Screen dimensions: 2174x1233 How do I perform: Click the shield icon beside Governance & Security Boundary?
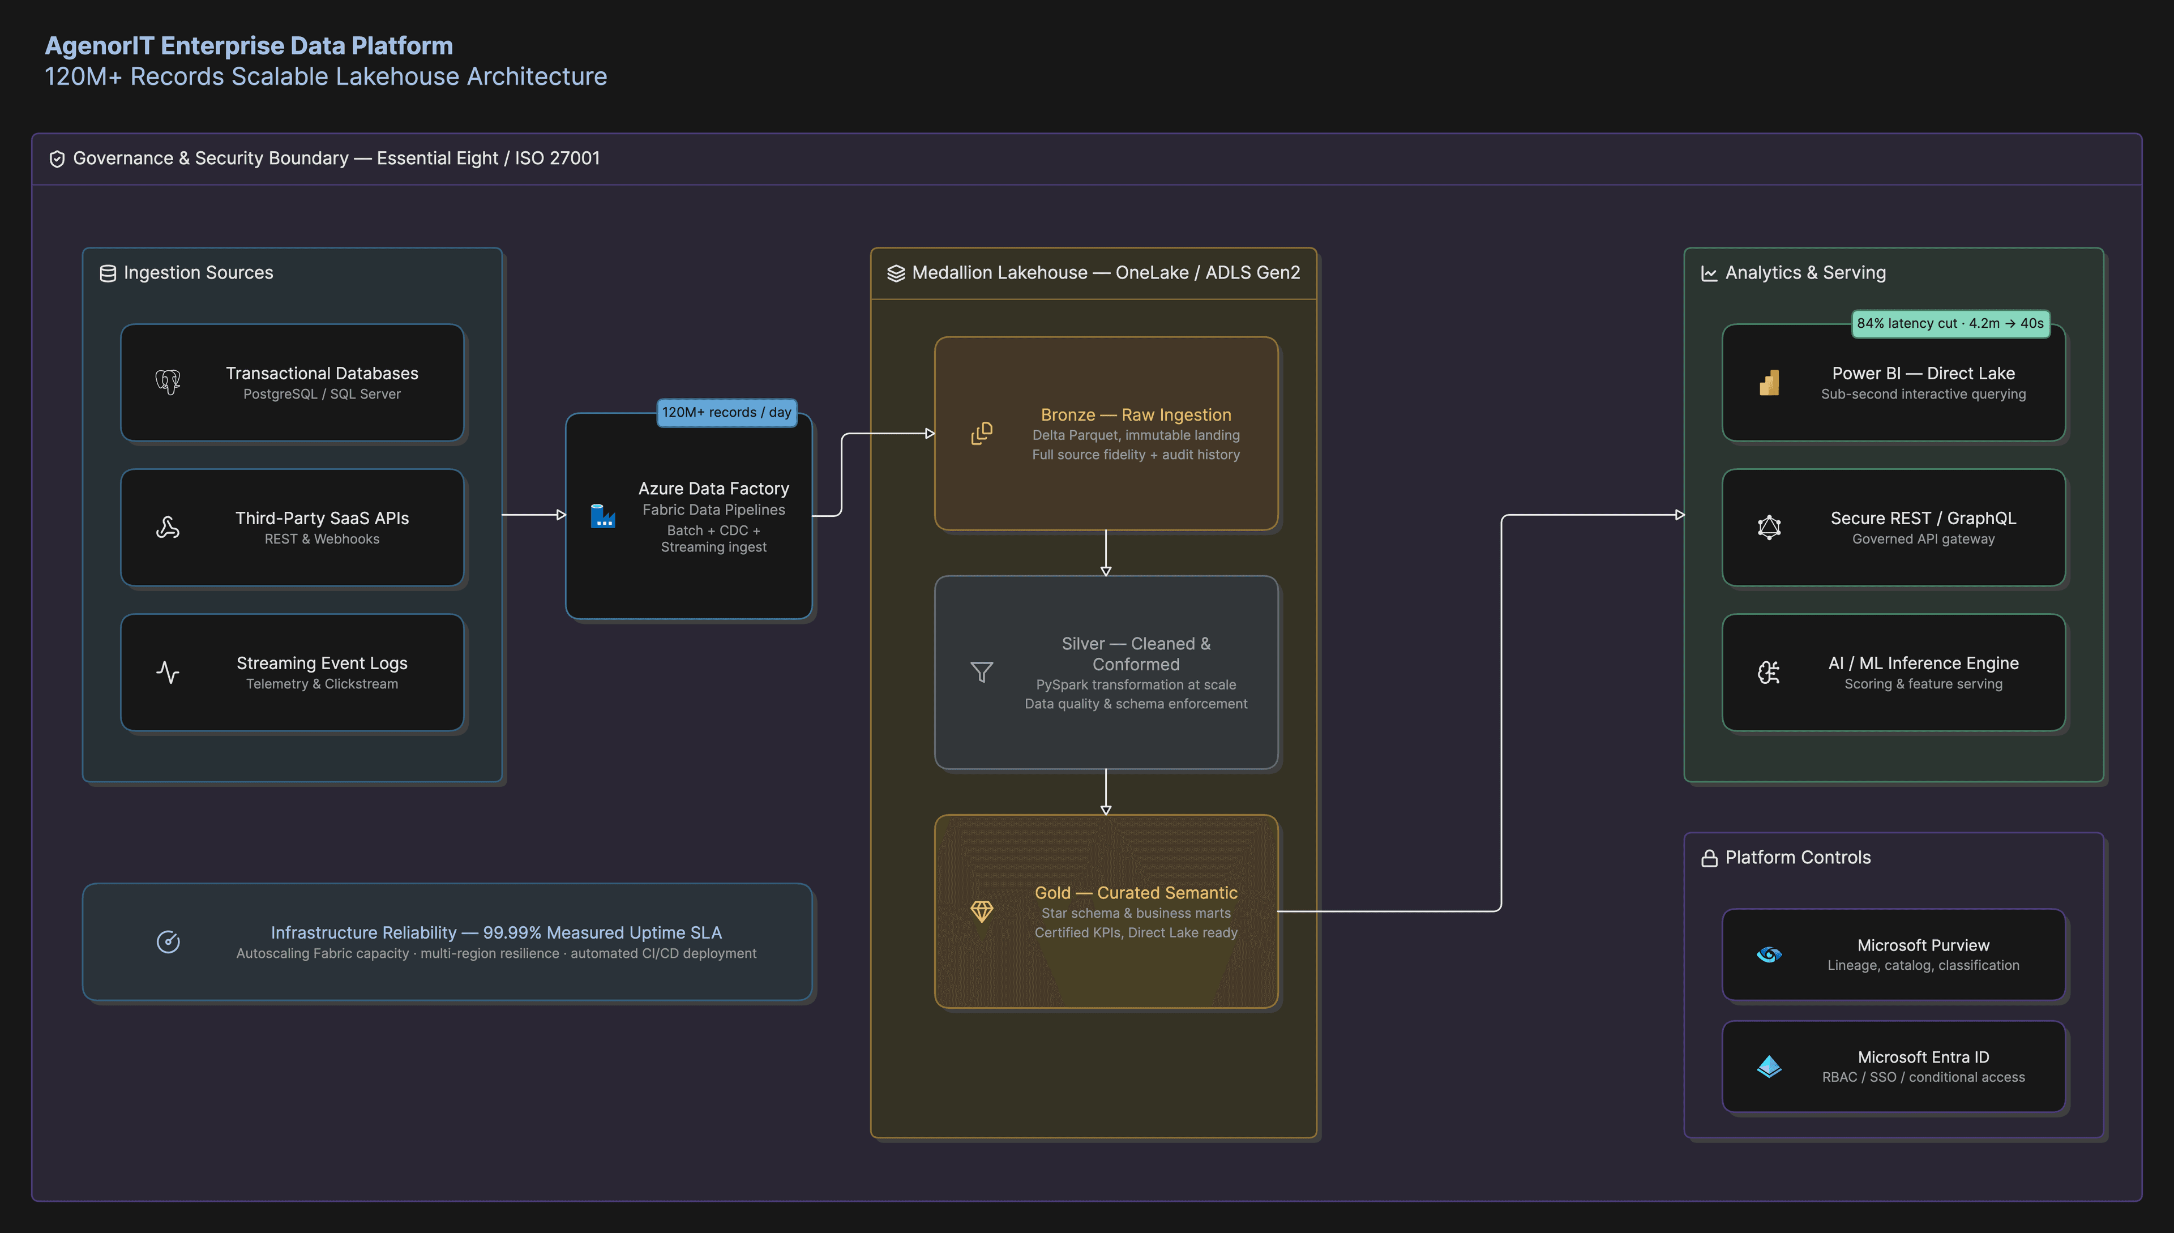pos(57,159)
